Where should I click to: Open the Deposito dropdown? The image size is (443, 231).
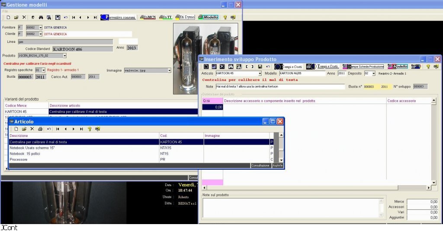pyautogui.click(x=373, y=73)
